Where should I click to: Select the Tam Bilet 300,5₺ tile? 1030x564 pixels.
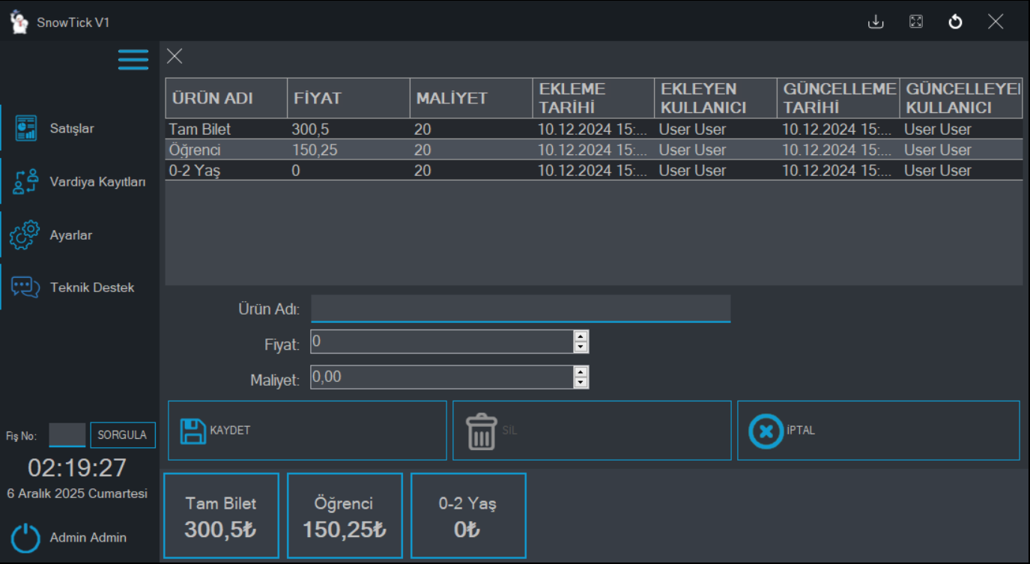[221, 516]
